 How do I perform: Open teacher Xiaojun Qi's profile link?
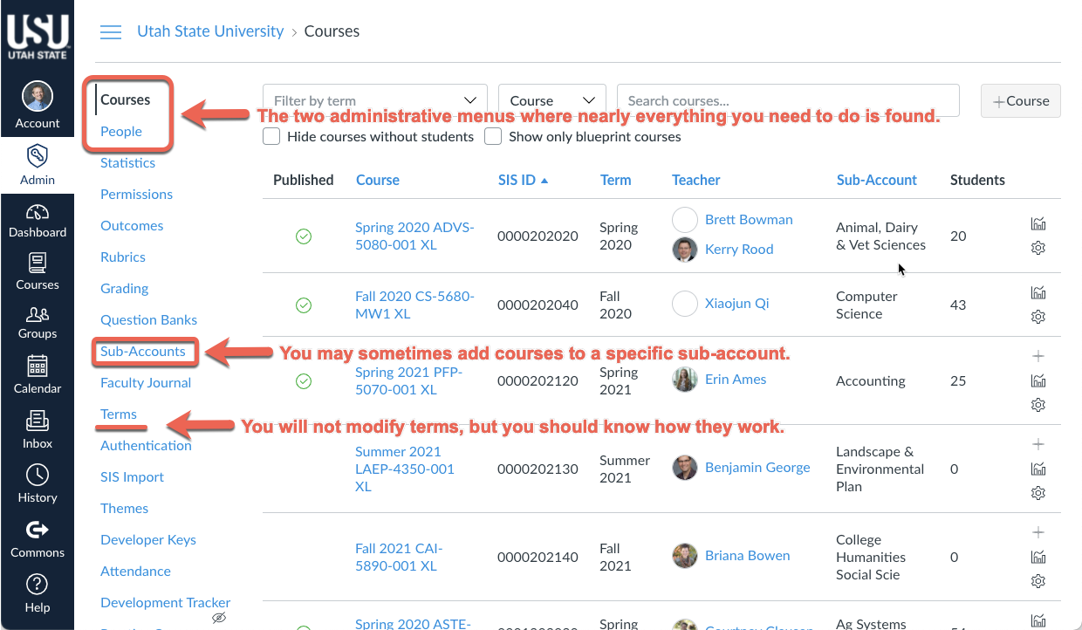[737, 304]
